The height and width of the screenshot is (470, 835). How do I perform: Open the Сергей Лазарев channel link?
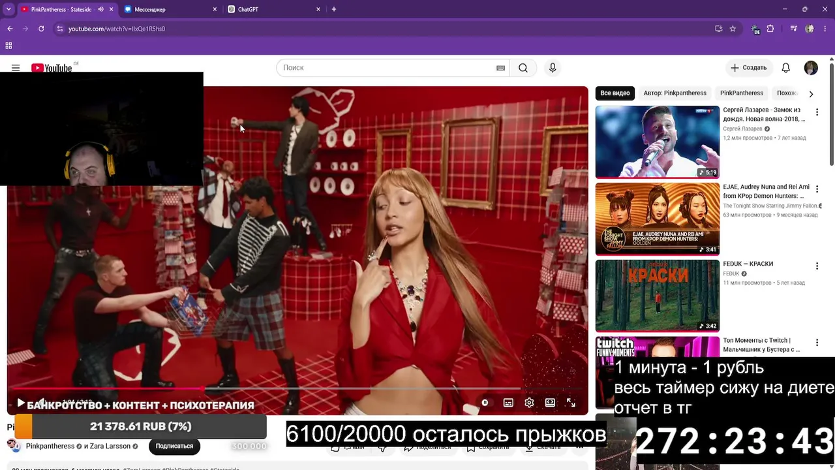pyautogui.click(x=742, y=129)
